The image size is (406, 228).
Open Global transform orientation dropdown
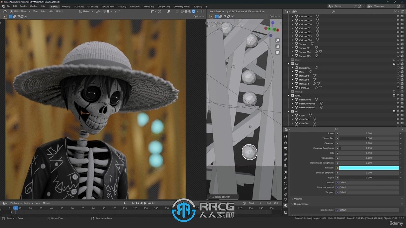86,11
